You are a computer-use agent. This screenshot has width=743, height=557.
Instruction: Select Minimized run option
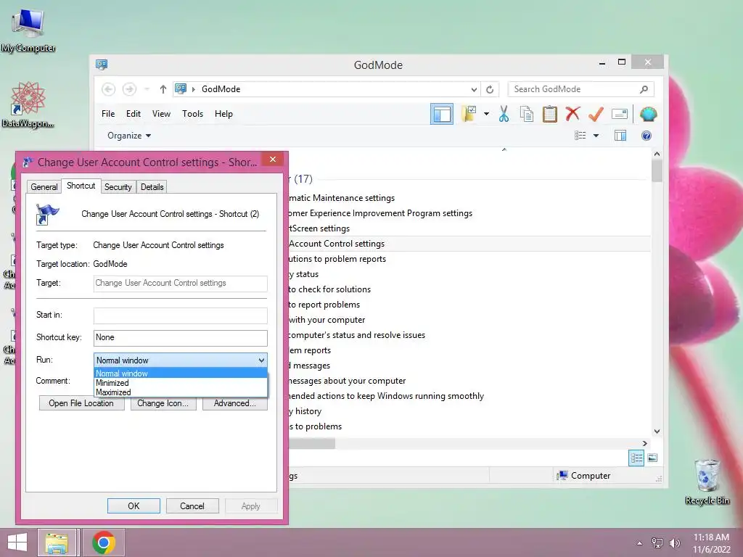181,383
